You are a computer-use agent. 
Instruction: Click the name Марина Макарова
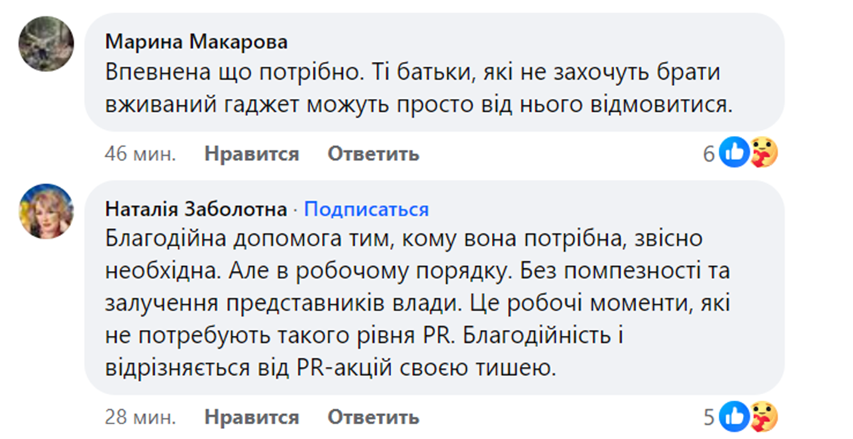196,42
